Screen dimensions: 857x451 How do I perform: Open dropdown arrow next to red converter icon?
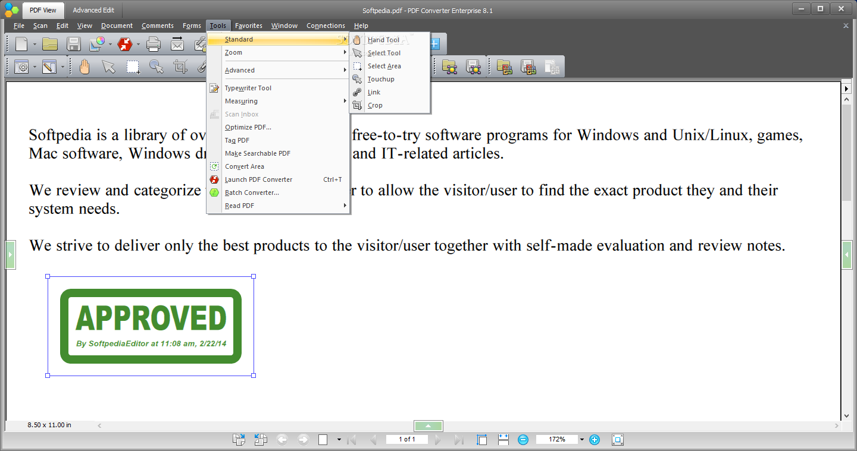click(x=138, y=44)
